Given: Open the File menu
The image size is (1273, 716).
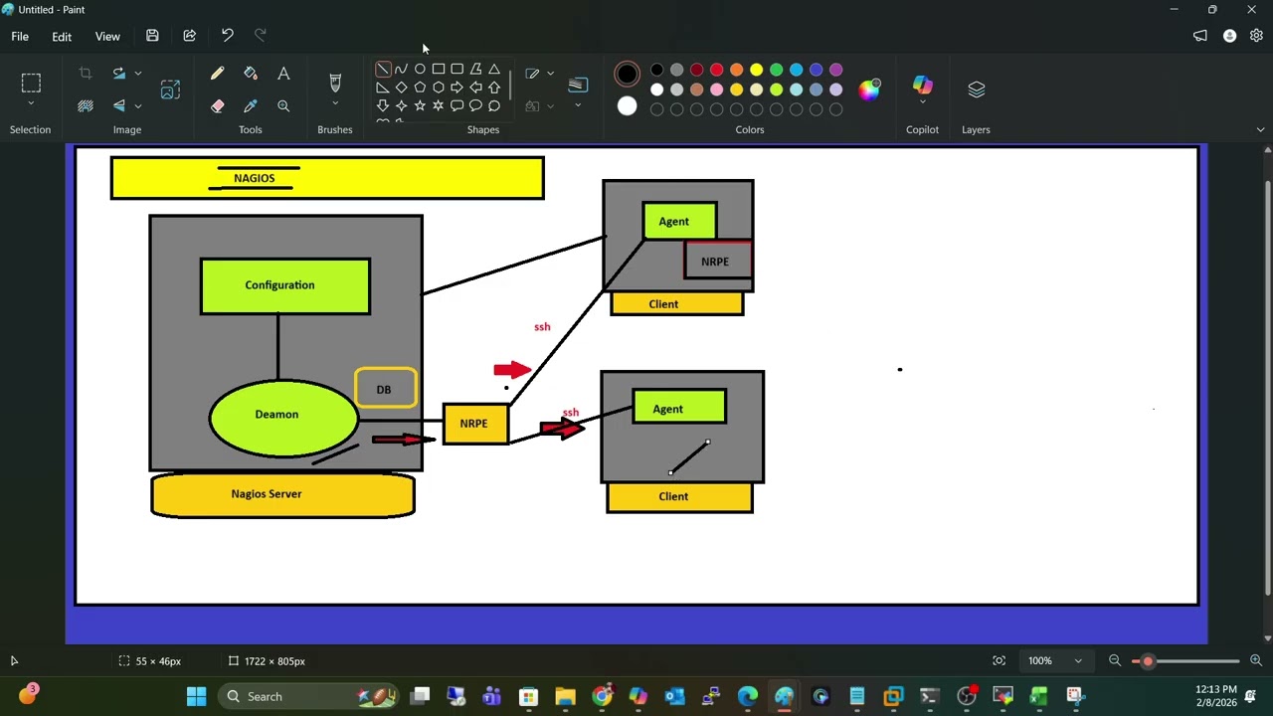Looking at the screenshot, I should (x=20, y=37).
